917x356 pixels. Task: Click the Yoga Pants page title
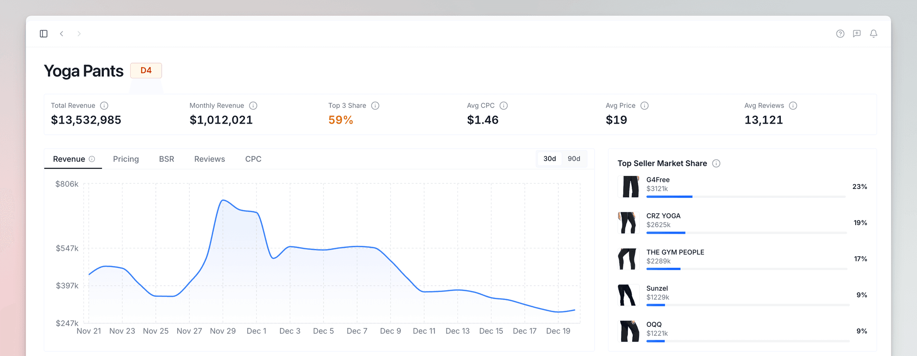point(84,71)
